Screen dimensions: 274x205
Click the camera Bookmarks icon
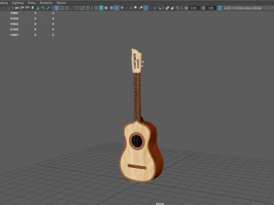point(33,8)
